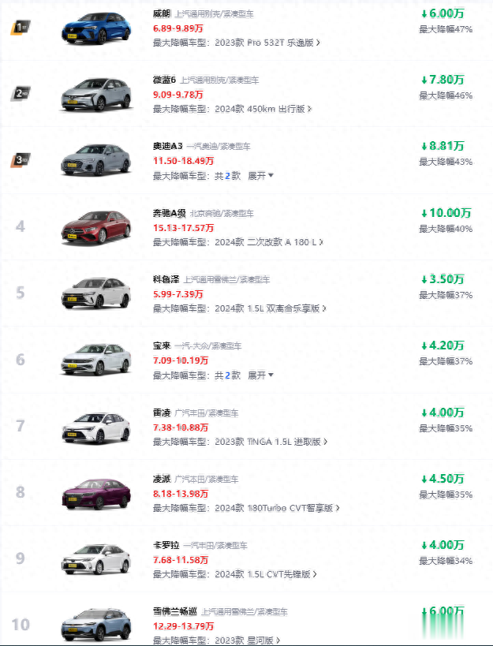Open 微蓝6 2024款 450km 出行版 trim link

click(256, 109)
